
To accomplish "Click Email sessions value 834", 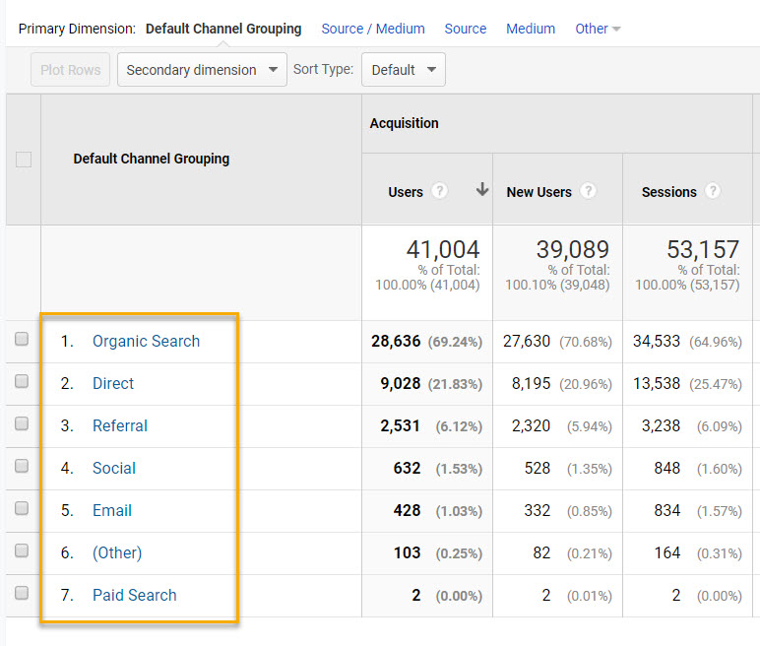I will click(x=666, y=510).
